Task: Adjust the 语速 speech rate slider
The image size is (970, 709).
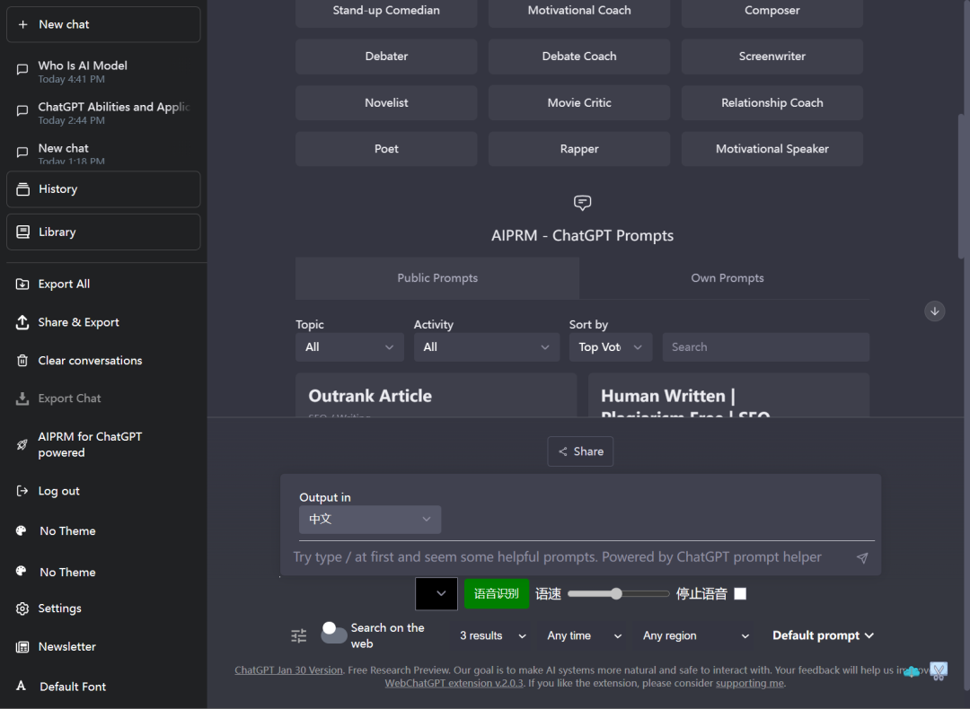Action: click(x=618, y=594)
